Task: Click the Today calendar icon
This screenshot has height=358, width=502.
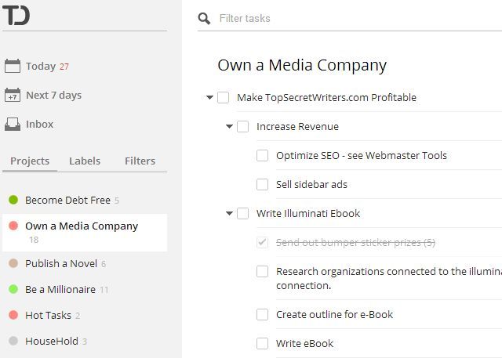Action: pyautogui.click(x=13, y=67)
